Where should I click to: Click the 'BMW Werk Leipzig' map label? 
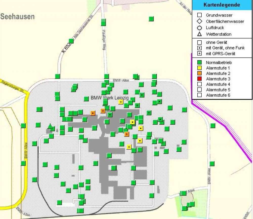point(110,98)
